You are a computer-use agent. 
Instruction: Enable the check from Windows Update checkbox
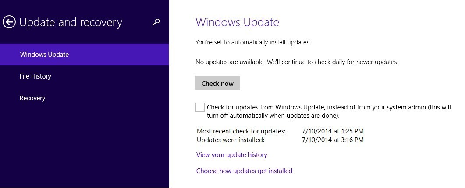[x=200, y=107]
